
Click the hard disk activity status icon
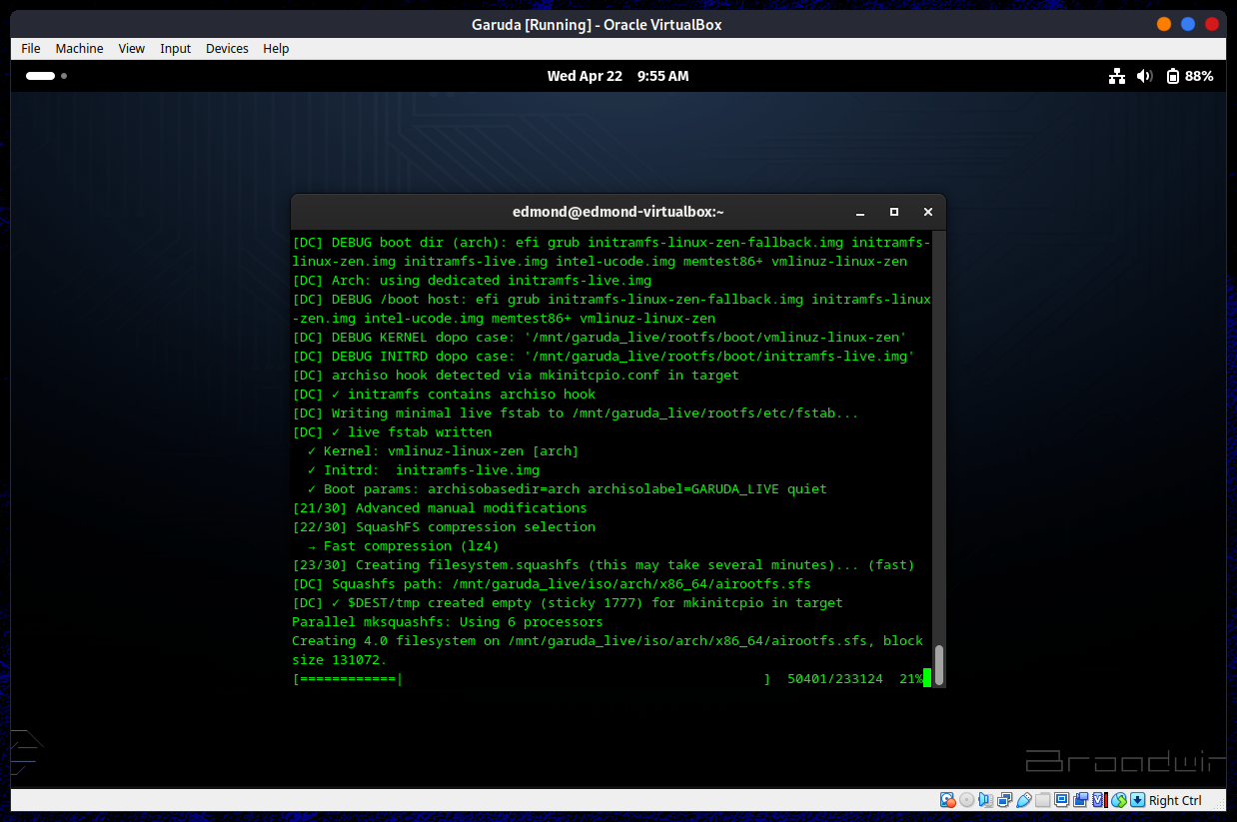(x=947, y=800)
